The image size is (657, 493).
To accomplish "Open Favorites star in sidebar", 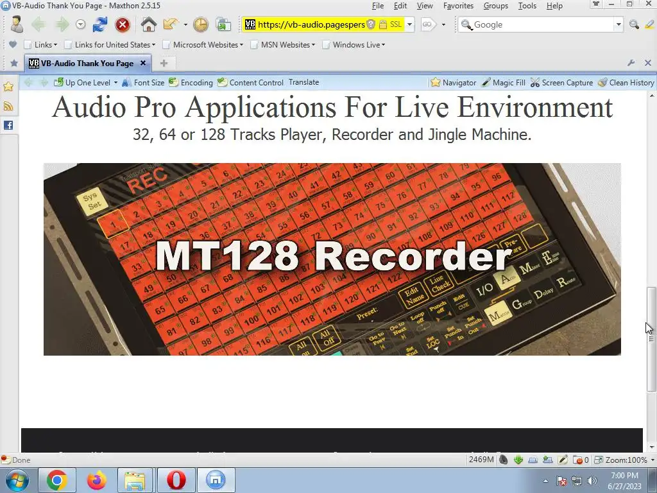I will tap(8, 87).
